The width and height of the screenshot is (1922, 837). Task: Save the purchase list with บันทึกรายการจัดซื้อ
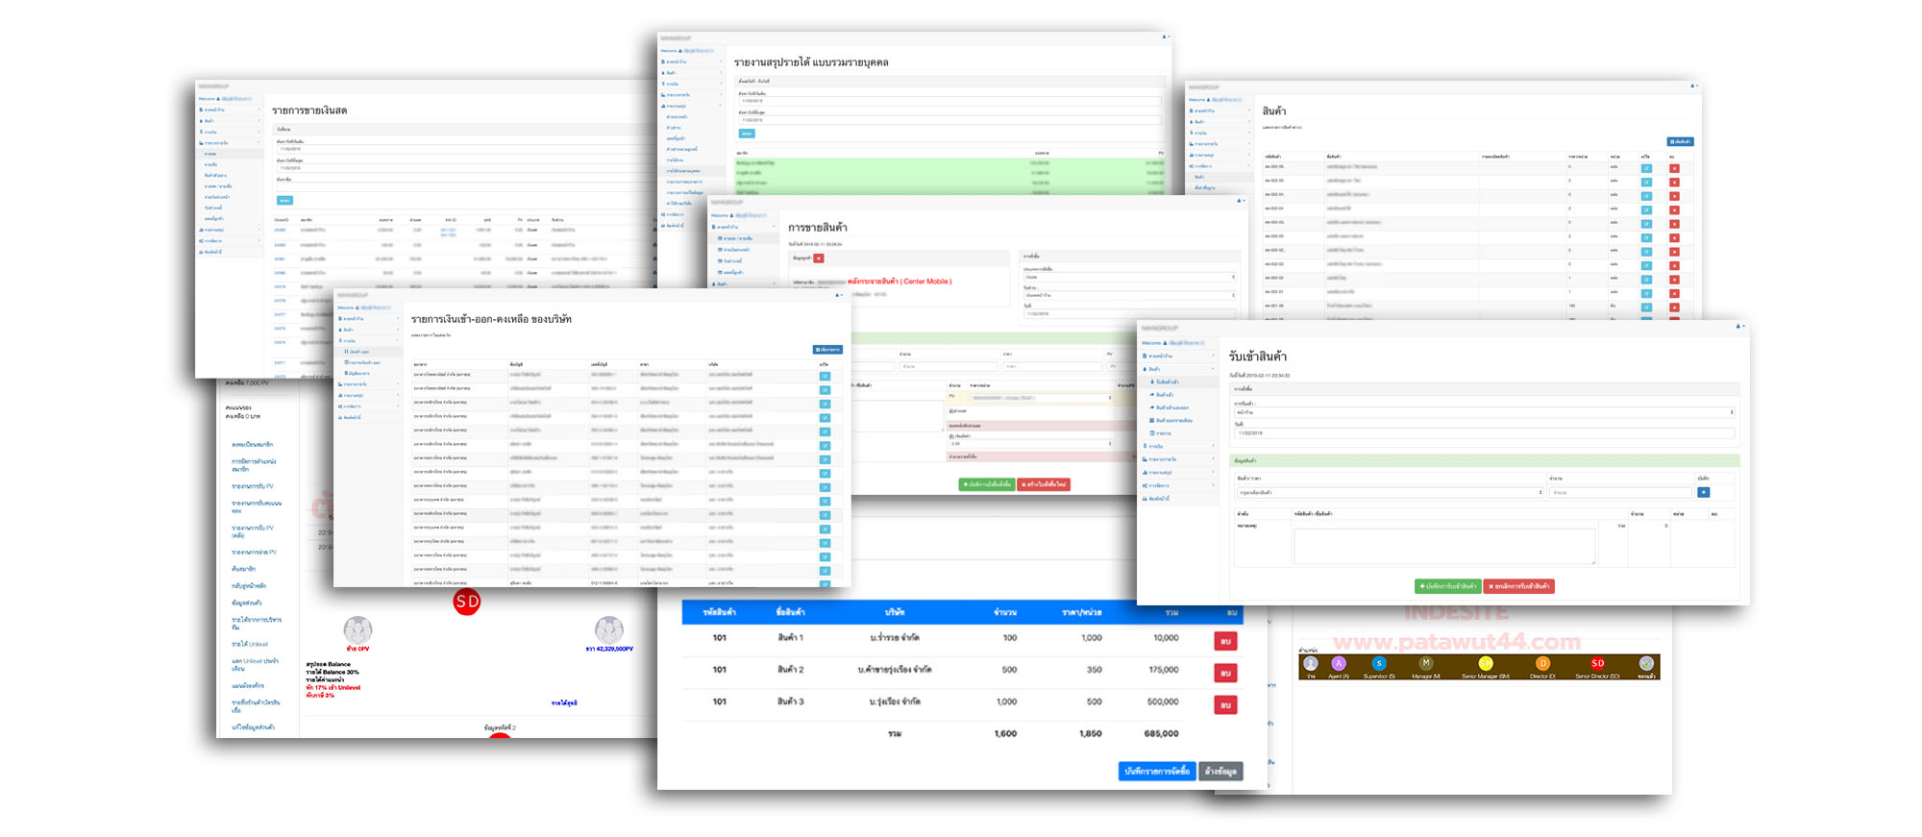tap(1157, 771)
